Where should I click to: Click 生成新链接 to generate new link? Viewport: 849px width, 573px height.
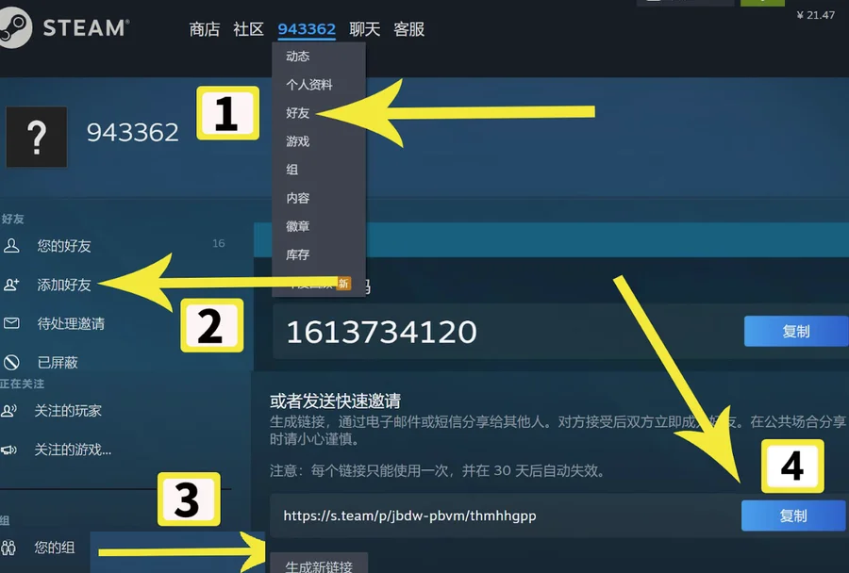(319, 564)
